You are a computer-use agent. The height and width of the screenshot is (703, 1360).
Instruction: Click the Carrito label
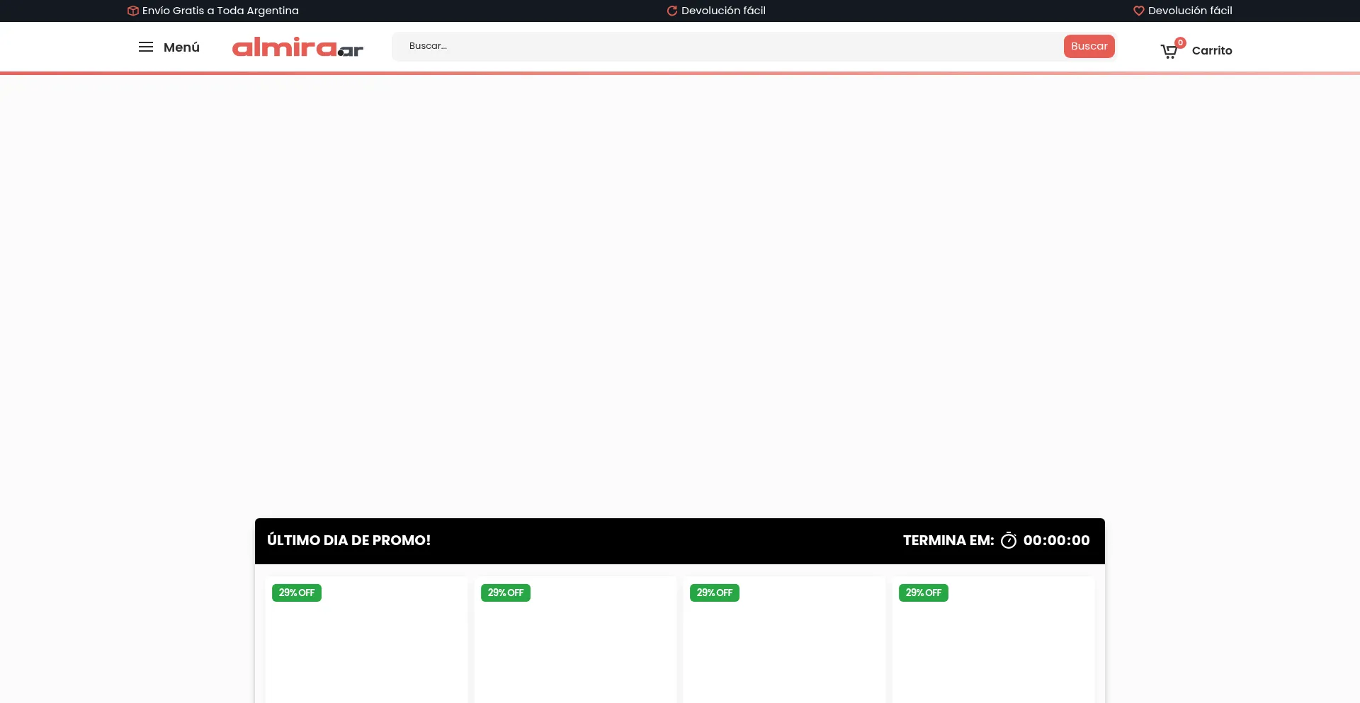tap(1212, 50)
